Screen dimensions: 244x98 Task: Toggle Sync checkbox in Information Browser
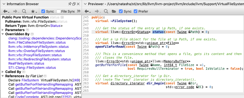click(43, 11)
